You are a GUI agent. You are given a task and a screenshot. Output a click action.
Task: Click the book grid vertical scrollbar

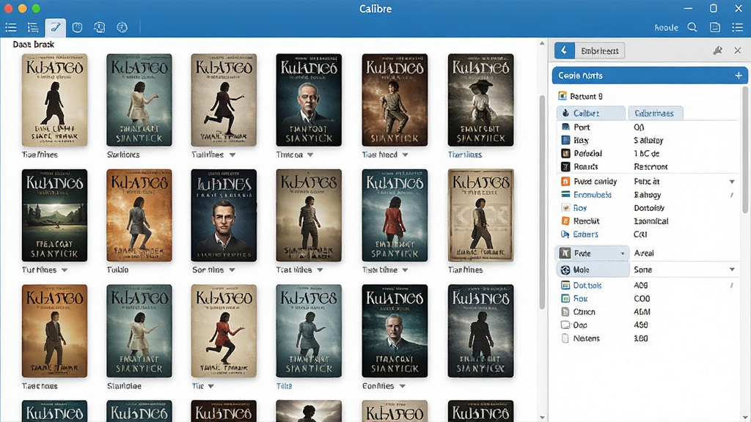pyautogui.click(x=542, y=201)
